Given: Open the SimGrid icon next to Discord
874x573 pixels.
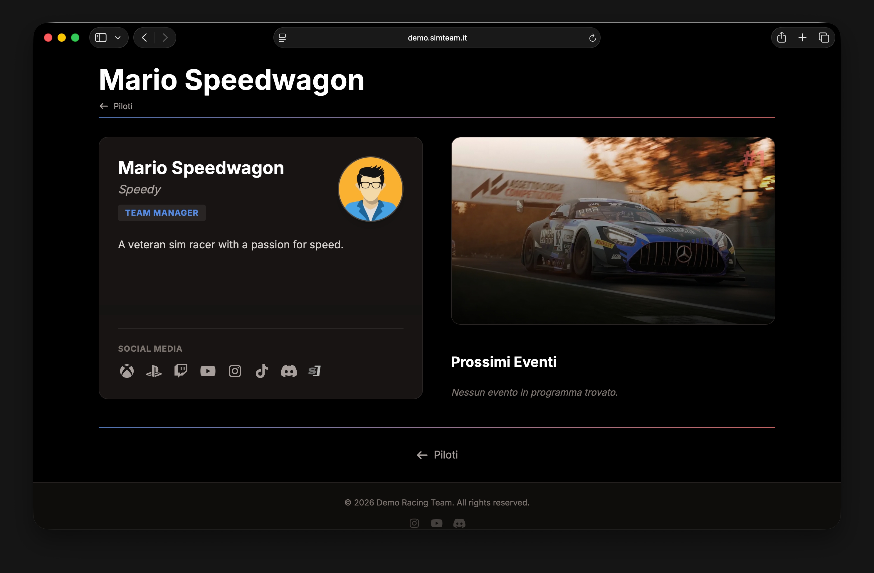Looking at the screenshot, I should pyautogui.click(x=314, y=371).
